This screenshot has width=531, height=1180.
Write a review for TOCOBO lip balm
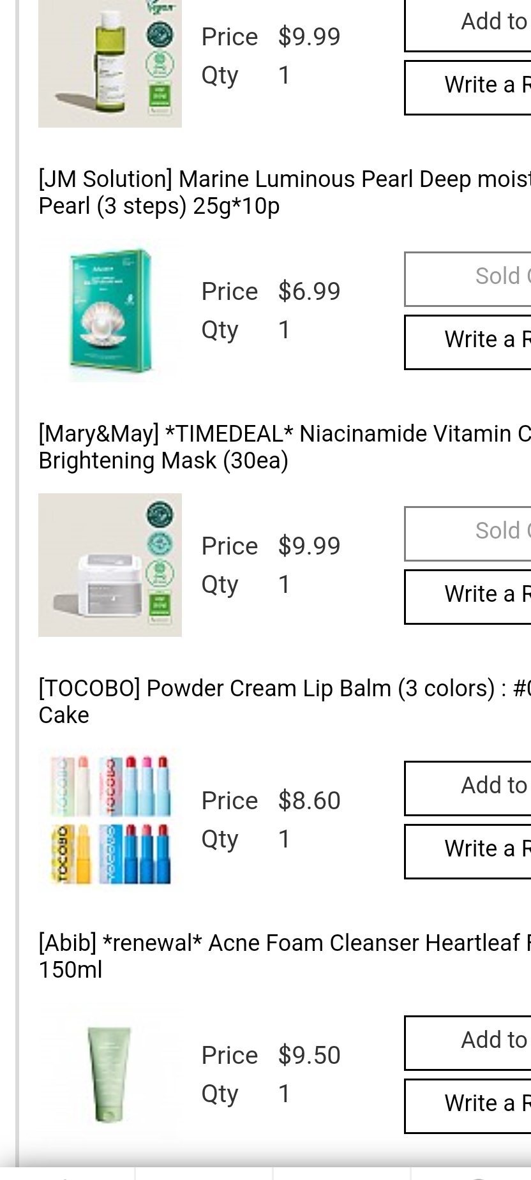(468, 851)
